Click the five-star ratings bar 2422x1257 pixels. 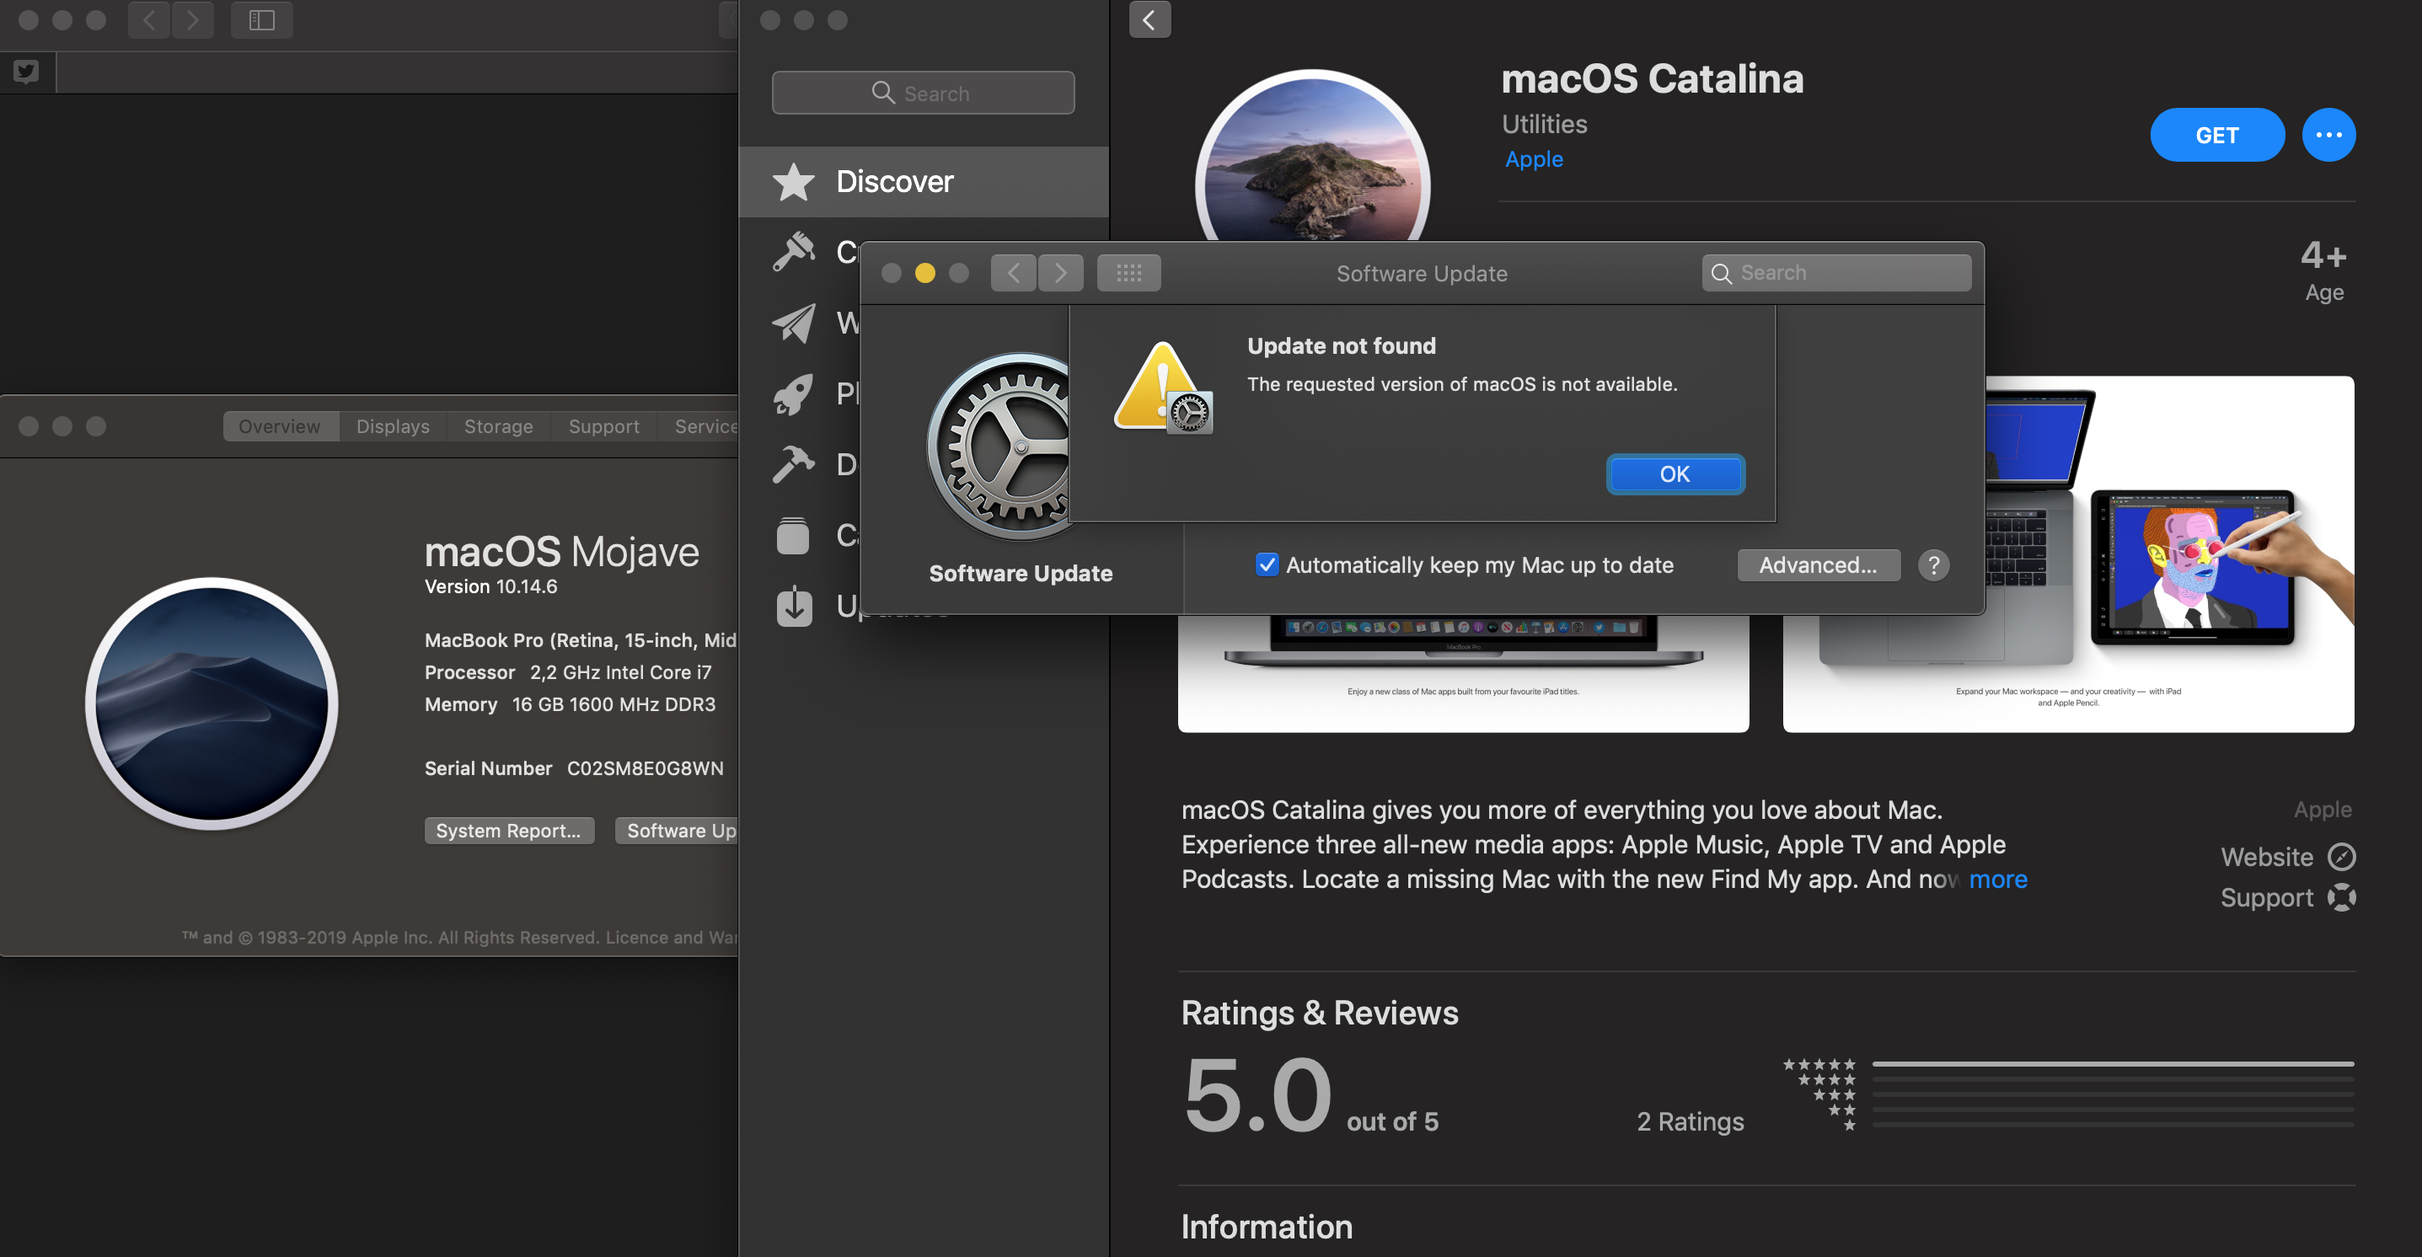tap(2112, 1064)
